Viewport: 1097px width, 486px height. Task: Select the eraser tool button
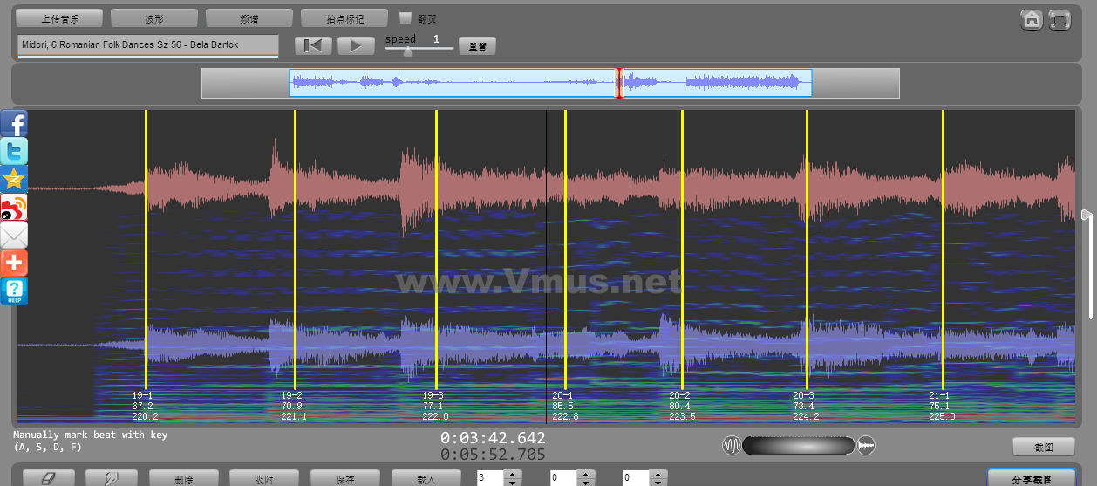click(x=48, y=478)
